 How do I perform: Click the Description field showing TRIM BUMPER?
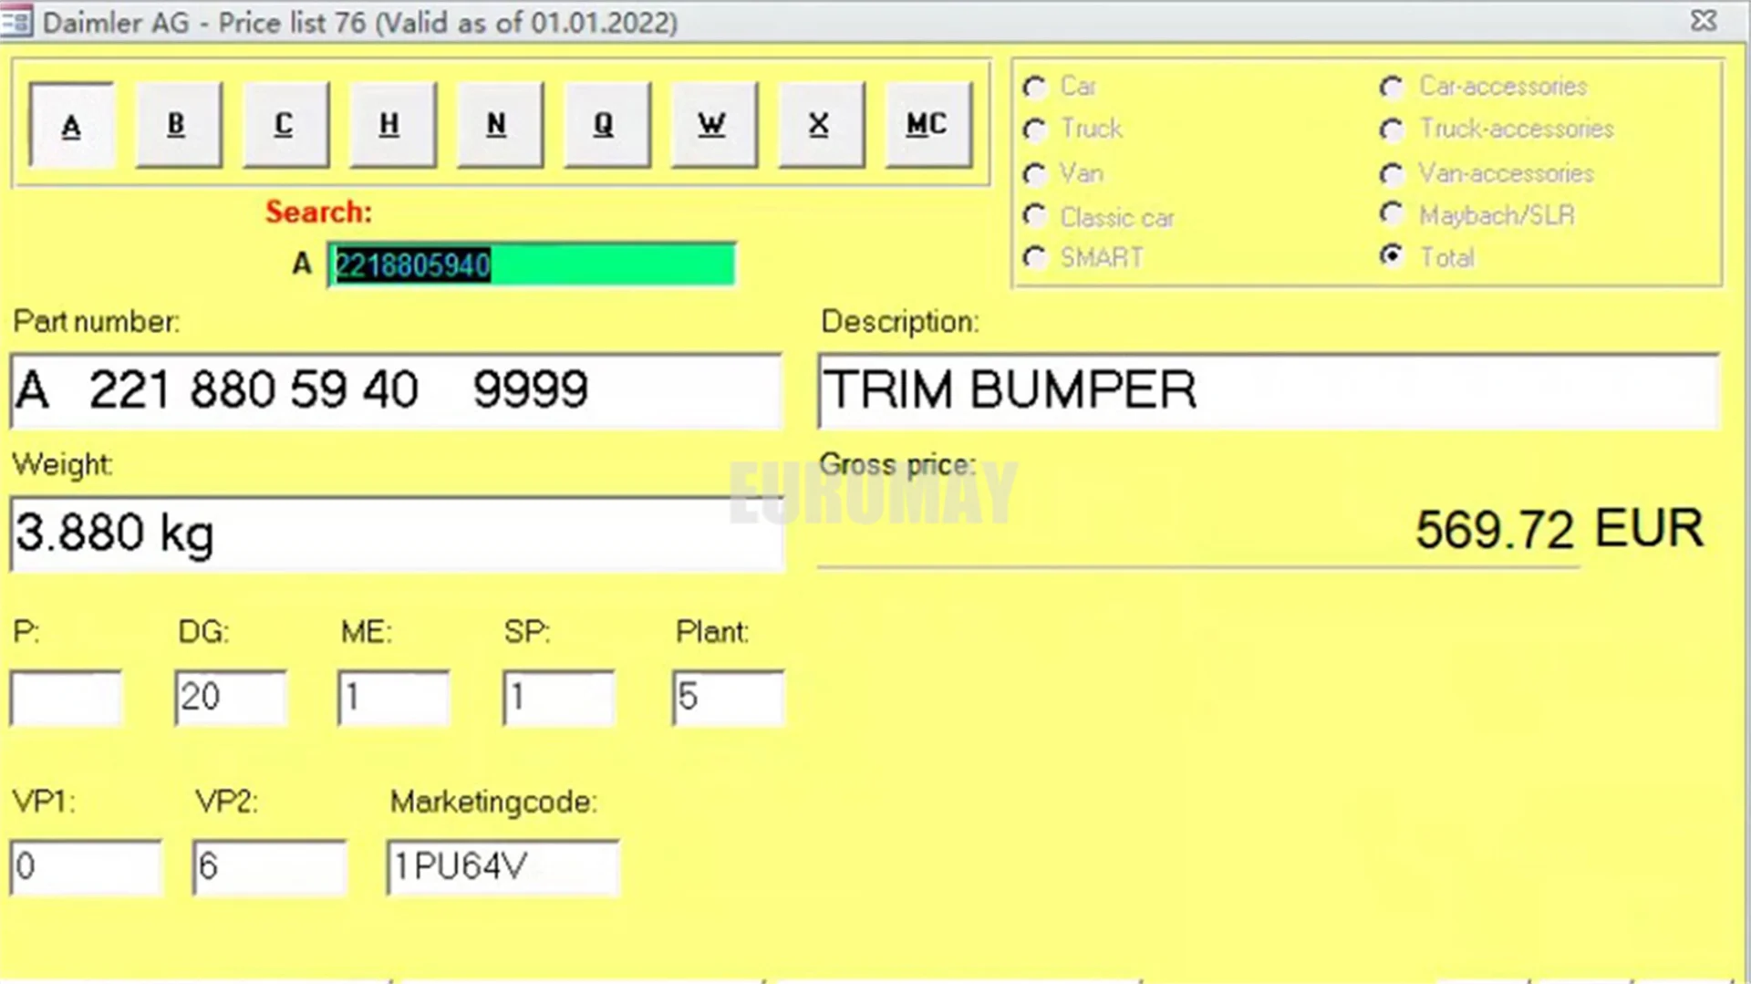(x=1269, y=391)
